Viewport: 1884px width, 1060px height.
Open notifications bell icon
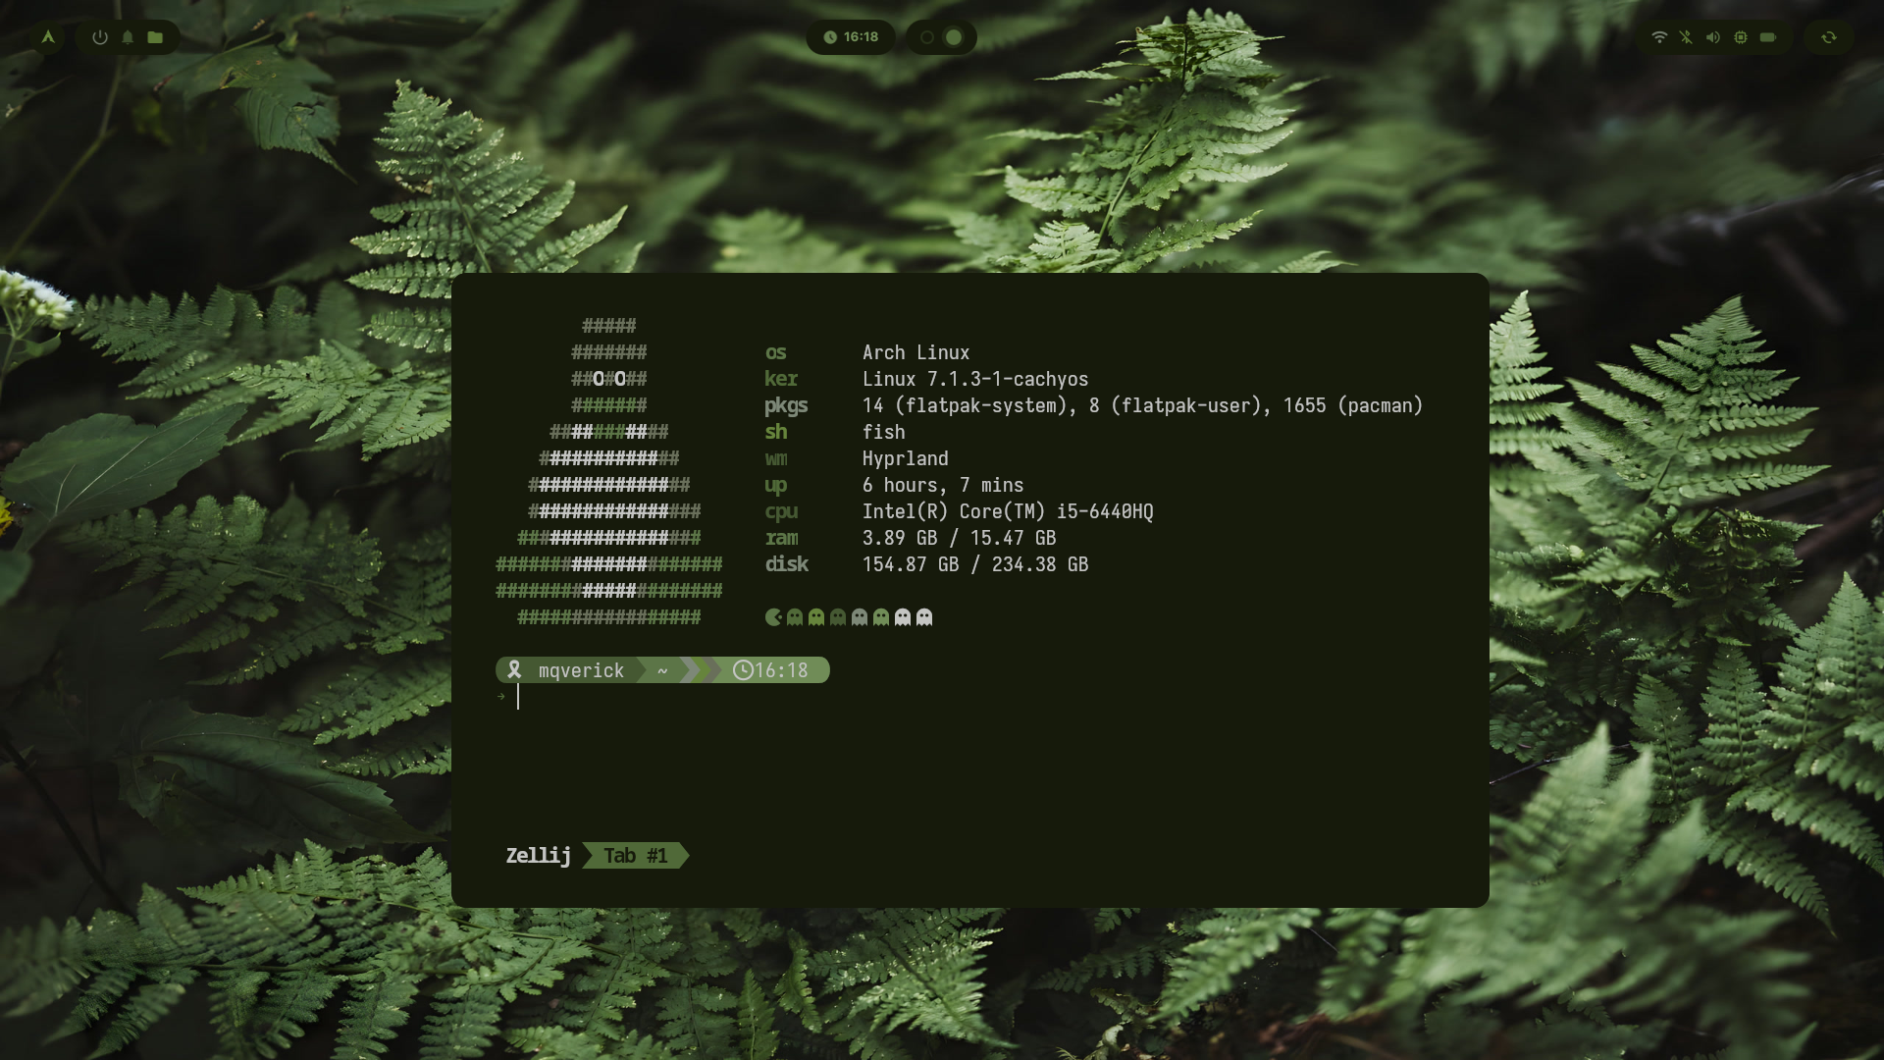[x=128, y=37]
